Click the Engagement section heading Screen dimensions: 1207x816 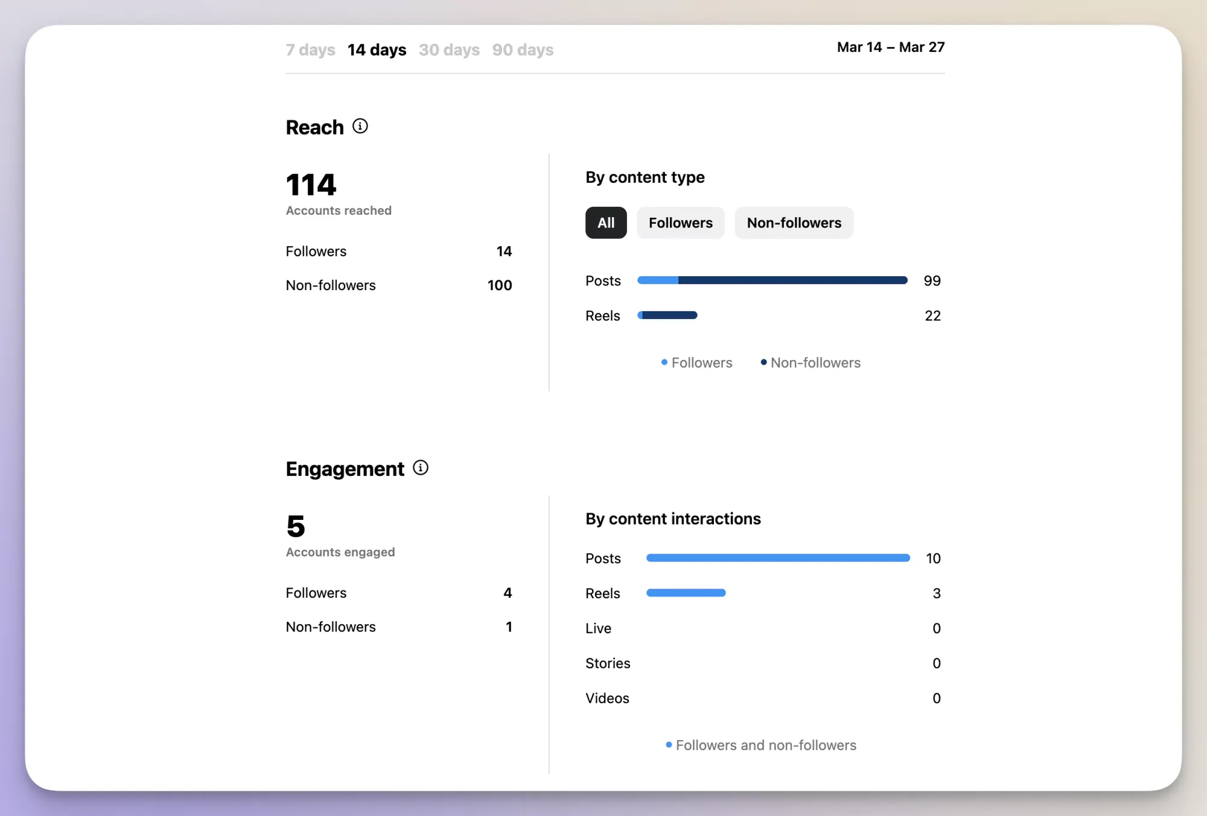345,469
